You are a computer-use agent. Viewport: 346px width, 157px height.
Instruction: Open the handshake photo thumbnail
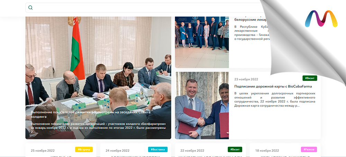click(202, 105)
